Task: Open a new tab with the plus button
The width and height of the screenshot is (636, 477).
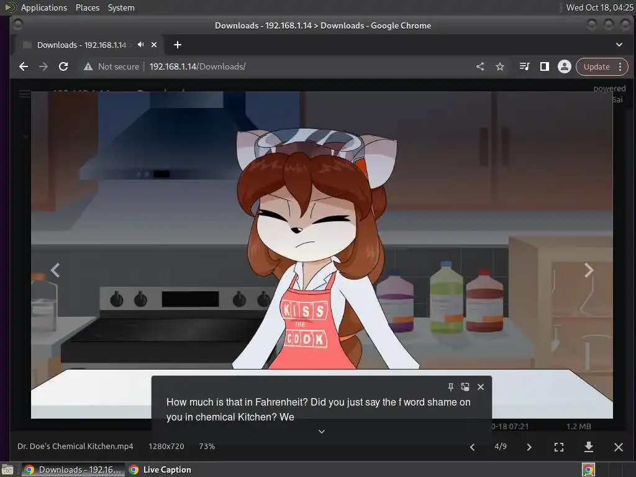Action: point(177,45)
